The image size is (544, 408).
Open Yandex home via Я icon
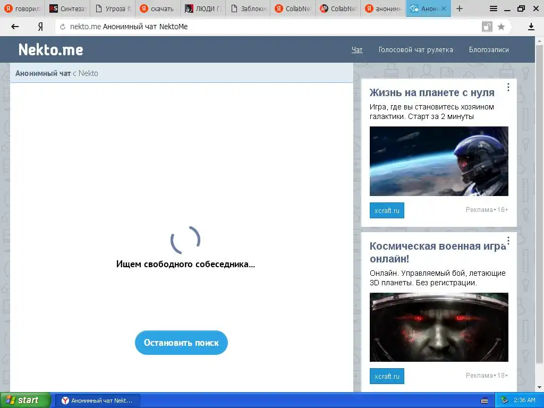pos(40,27)
